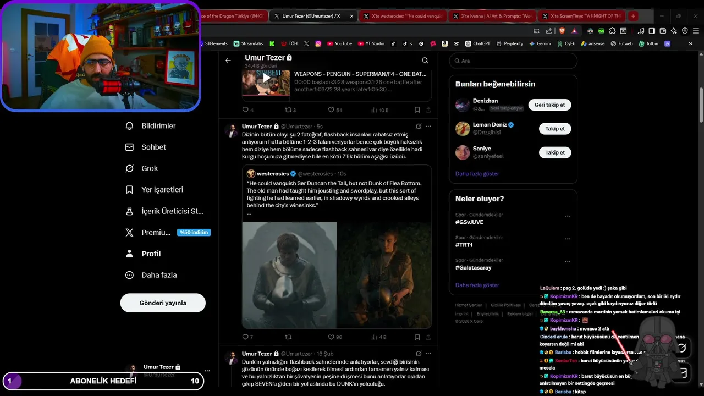Open Bildirimler in the sidebar
The width and height of the screenshot is (704, 396).
151,126
